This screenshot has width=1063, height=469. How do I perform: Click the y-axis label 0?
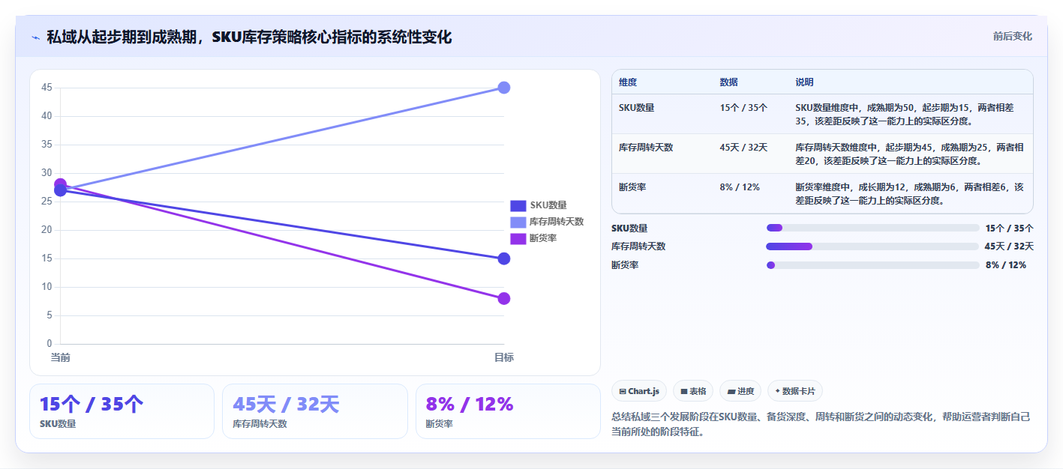(x=50, y=344)
